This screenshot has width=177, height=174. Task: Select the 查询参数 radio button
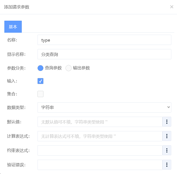pyautogui.click(x=40, y=68)
